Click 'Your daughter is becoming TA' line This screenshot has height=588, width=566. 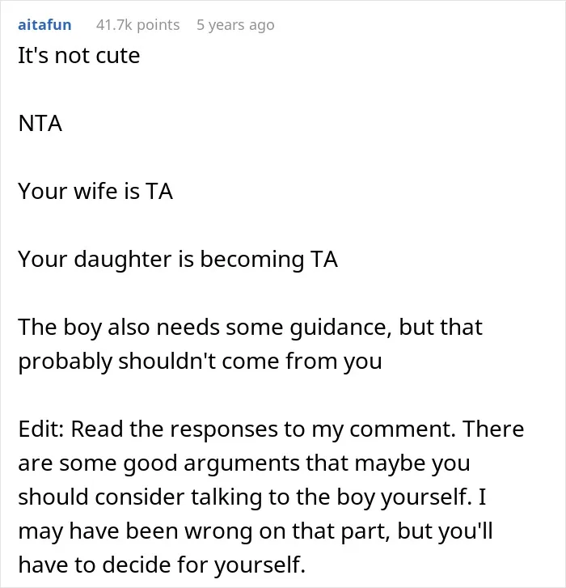pyautogui.click(x=178, y=260)
